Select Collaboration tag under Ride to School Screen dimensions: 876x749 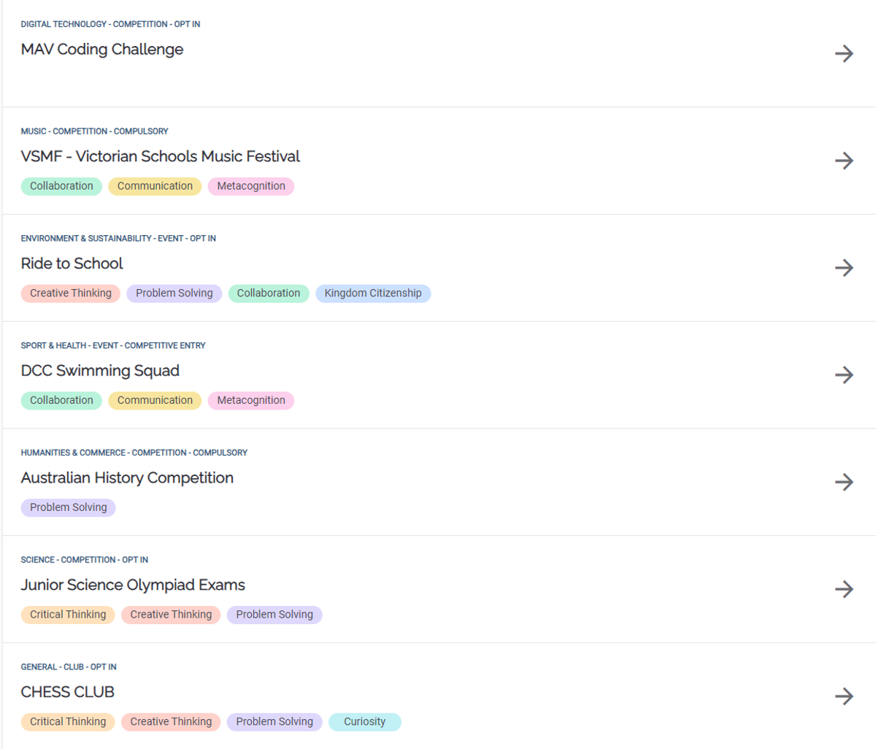click(x=269, y=293)
